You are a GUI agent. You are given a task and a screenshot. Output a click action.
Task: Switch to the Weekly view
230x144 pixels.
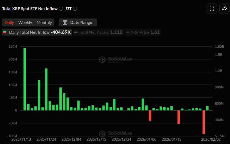[x=25, y=23]
